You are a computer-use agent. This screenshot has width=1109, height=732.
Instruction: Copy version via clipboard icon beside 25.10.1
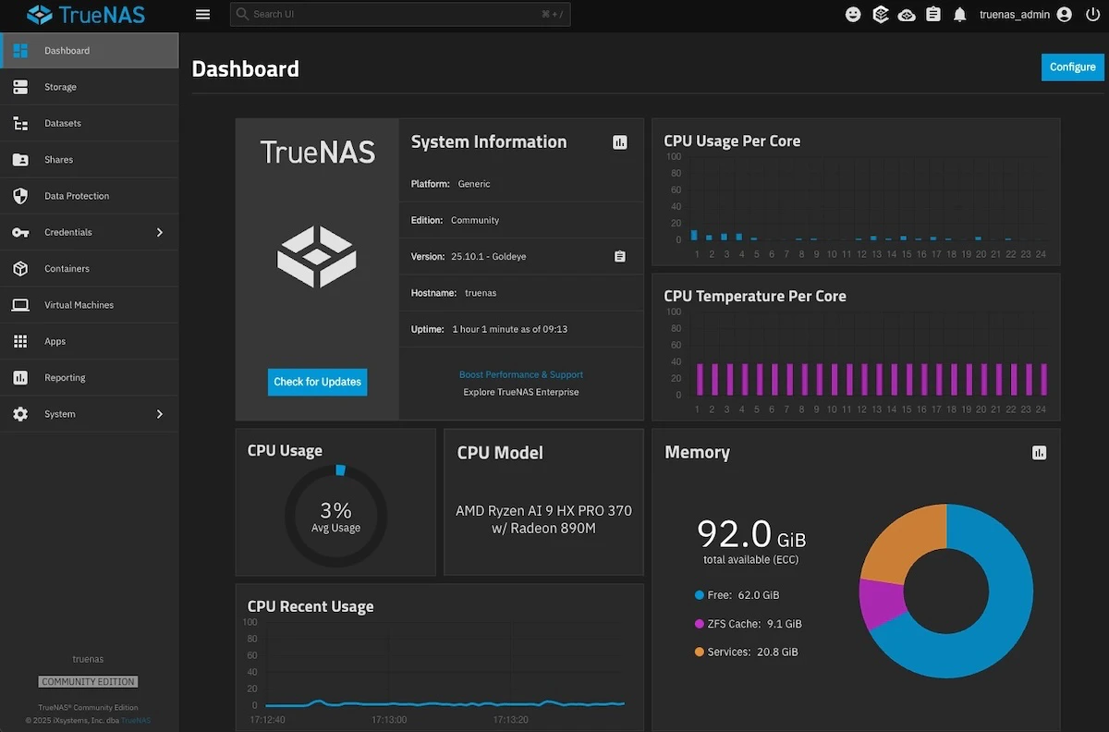[x=620, y=256]
